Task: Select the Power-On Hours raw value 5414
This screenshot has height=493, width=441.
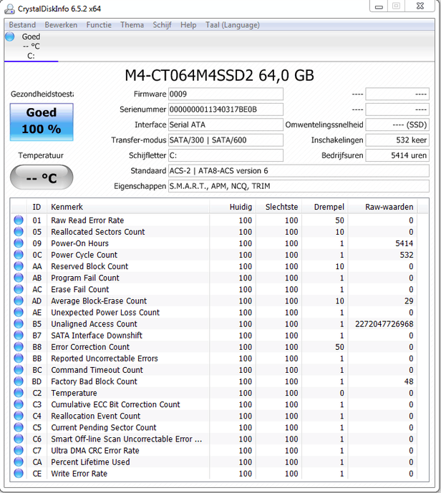Action: (404, 243)
